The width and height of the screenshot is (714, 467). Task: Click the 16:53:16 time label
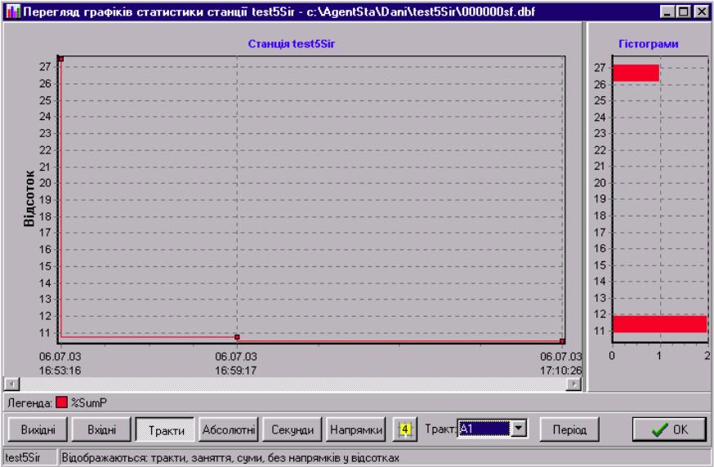tap(60, 371)
